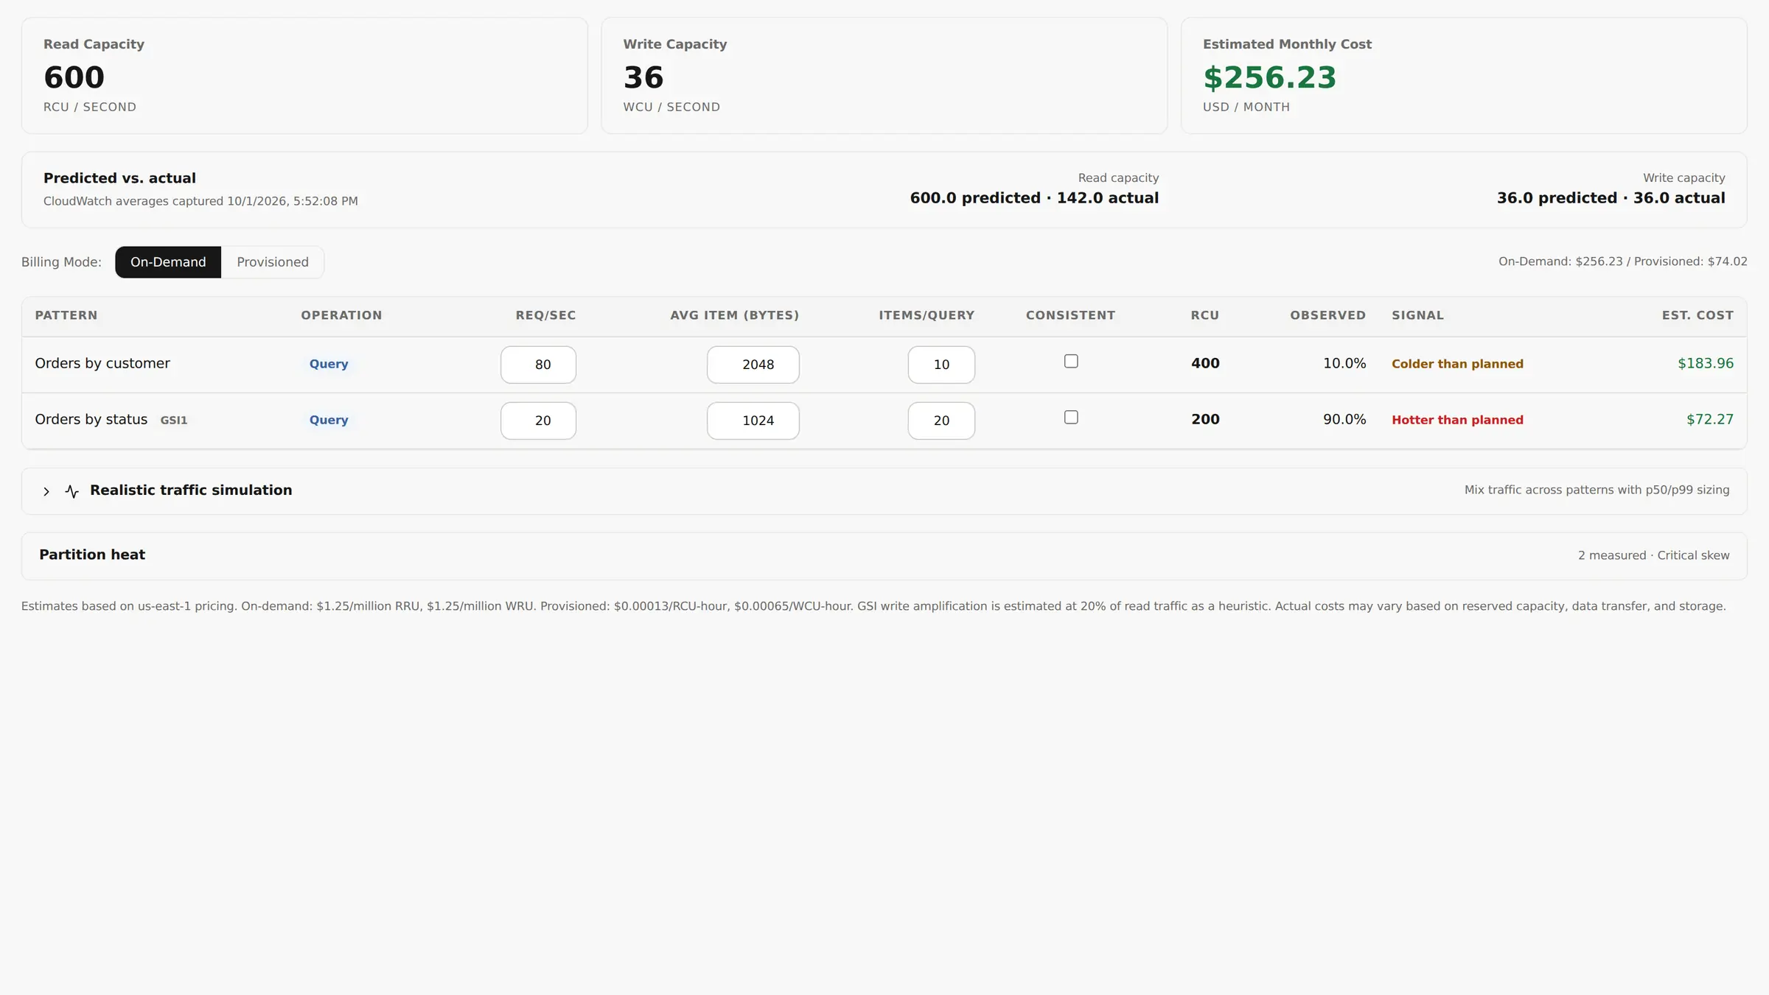Click the GSI1 index tag
The height and width of the screenshot is (995, 1769).
[174, 420]
